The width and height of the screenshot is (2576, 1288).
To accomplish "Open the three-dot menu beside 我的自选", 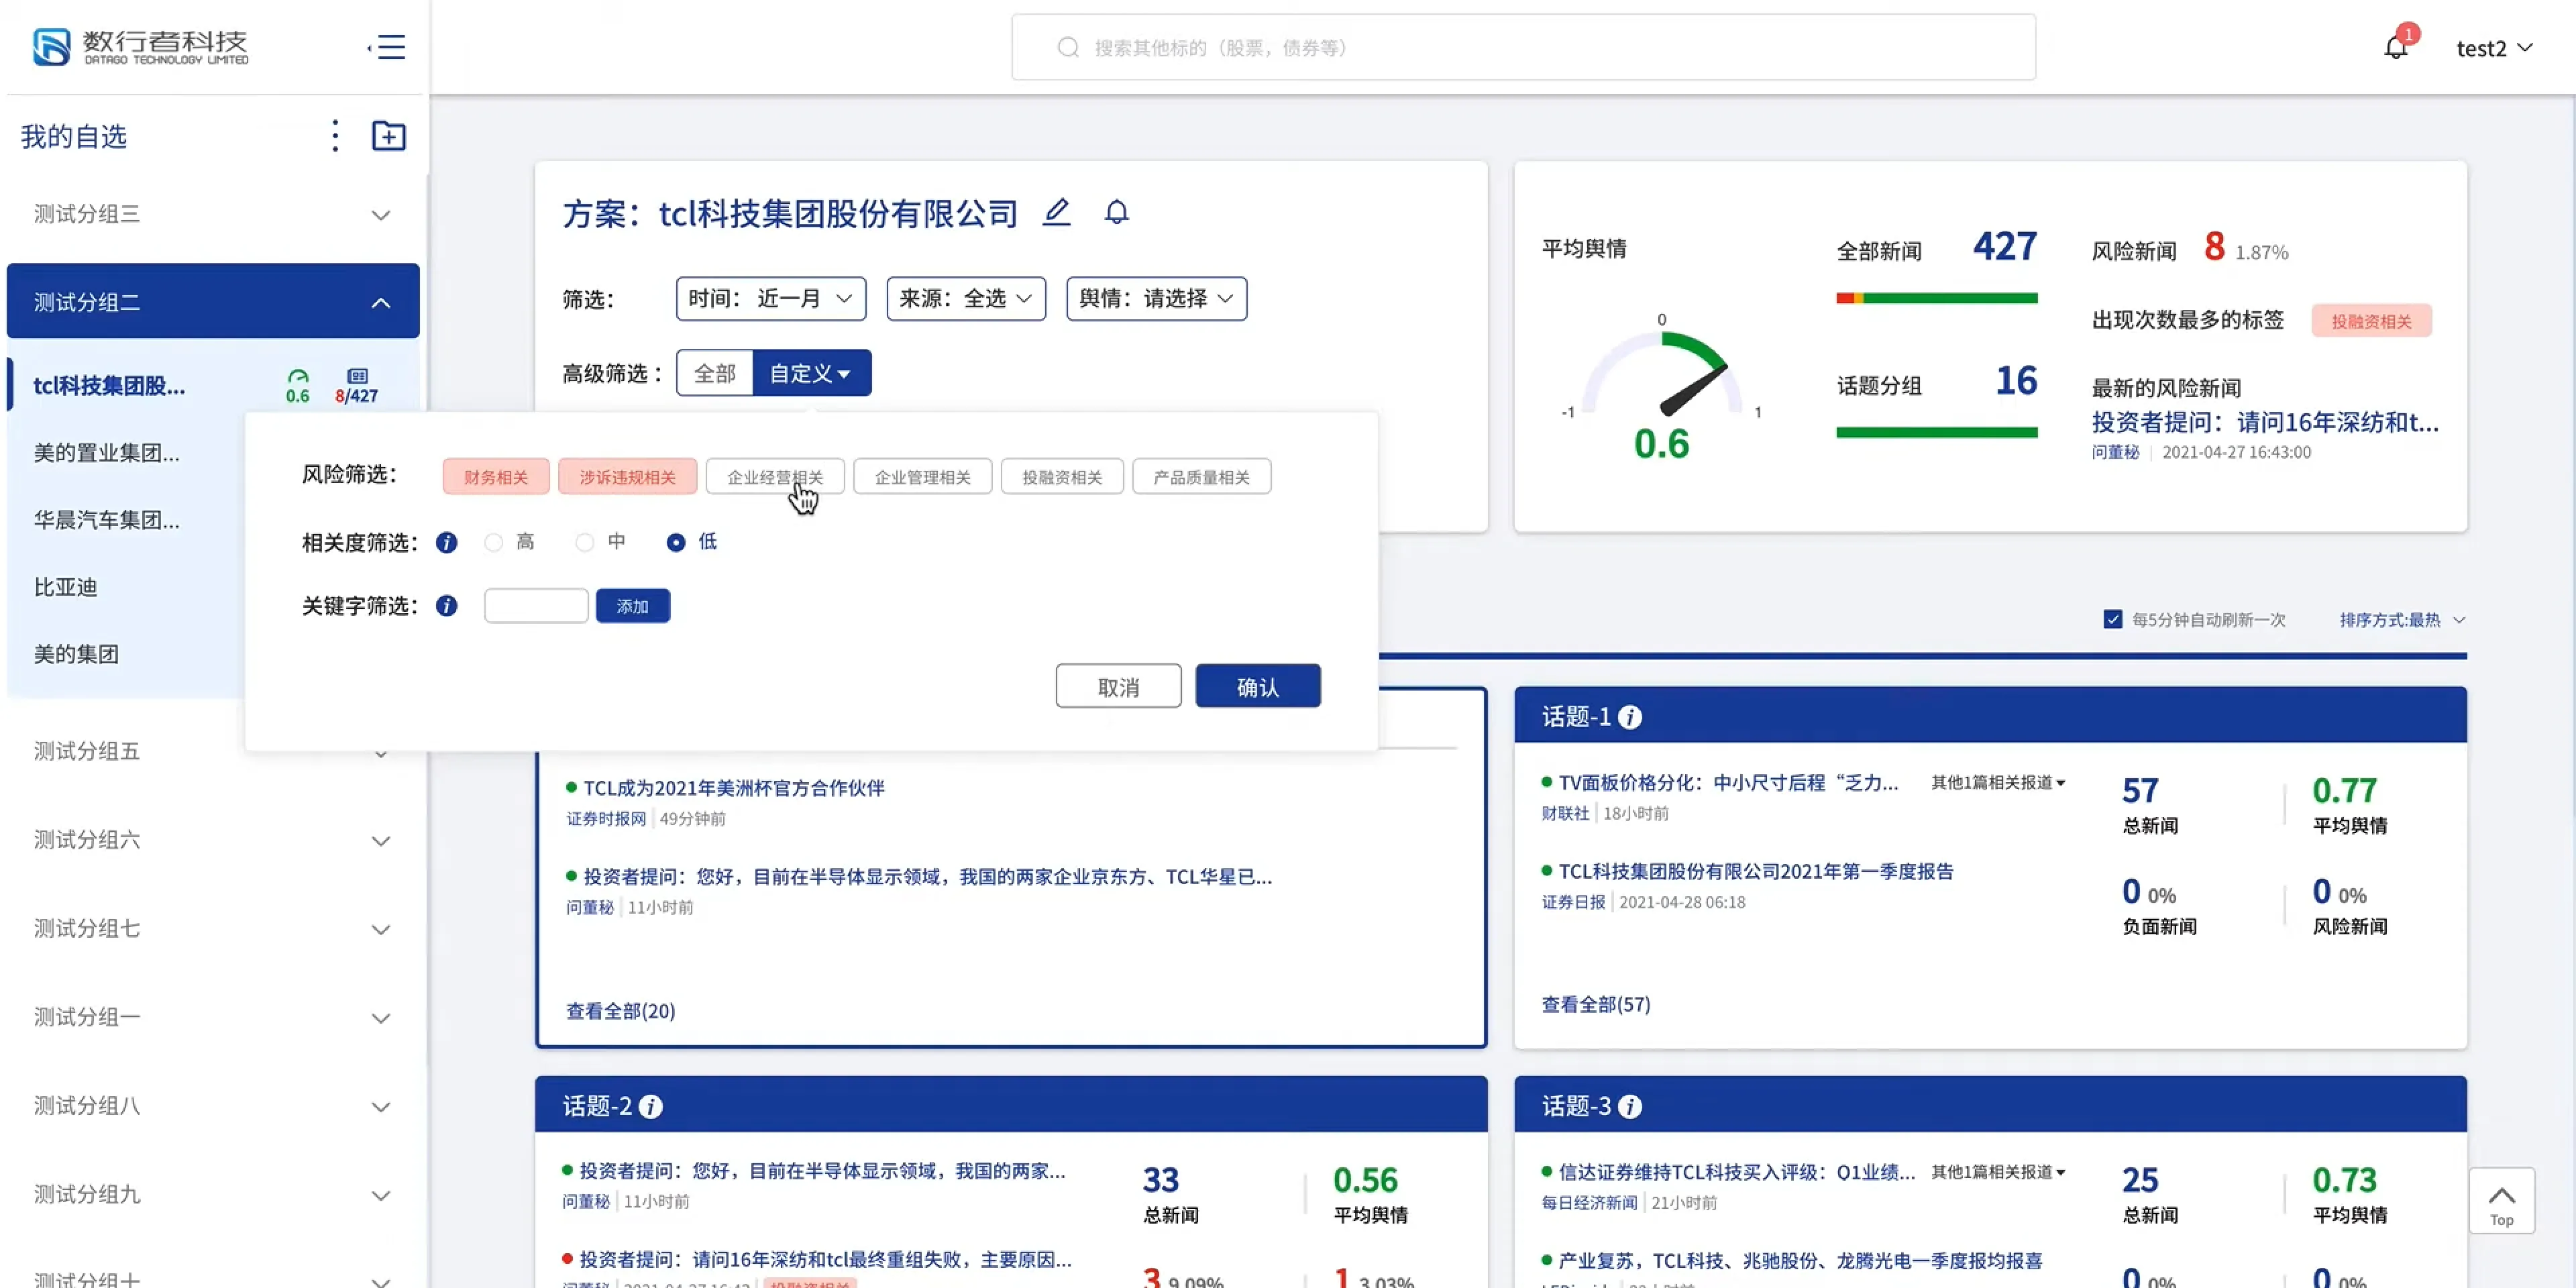I will [335, 136].
